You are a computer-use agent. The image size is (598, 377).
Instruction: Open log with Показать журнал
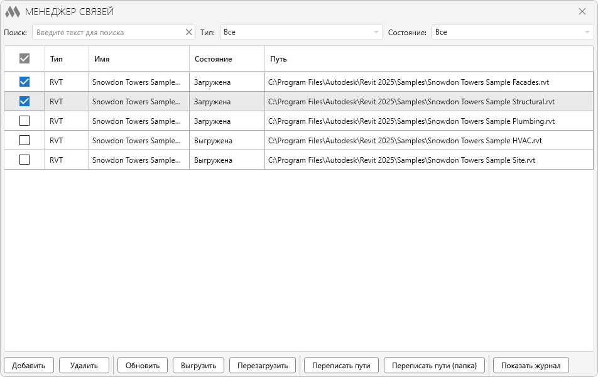coord(531,365)
